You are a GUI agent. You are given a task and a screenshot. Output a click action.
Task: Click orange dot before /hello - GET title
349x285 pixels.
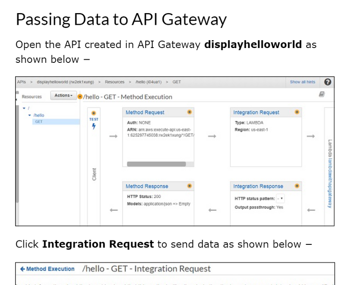point(80,96)
